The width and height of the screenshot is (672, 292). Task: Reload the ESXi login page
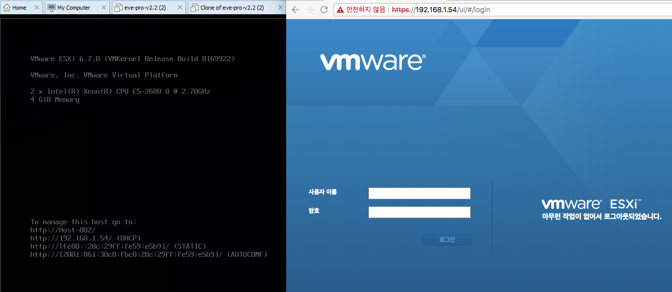click(323, 10)
